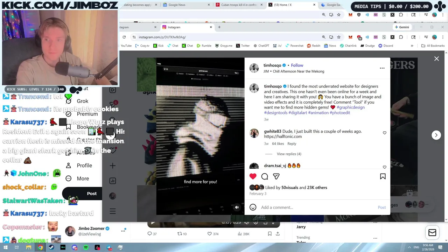This screenshot has height=252, width=448.
Task: Save the Instagram post with the bookmark icon
Action: click(383, 176)
